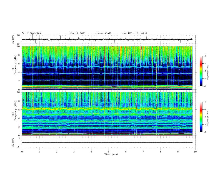Click the ch.3 voltage trace band
This screenshot has width=220, height=170.
pos(107,142)
